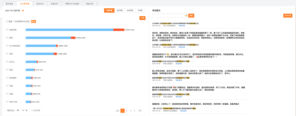This screenshot has width=296, height=116.
Task: Select the 全部声量 filter button
Action: point(109,10)
